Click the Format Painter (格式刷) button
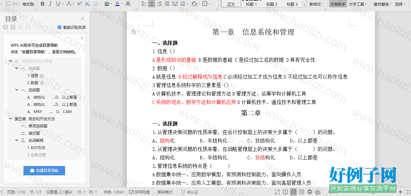This screenshot has height=196, width=411. [28, 4]
